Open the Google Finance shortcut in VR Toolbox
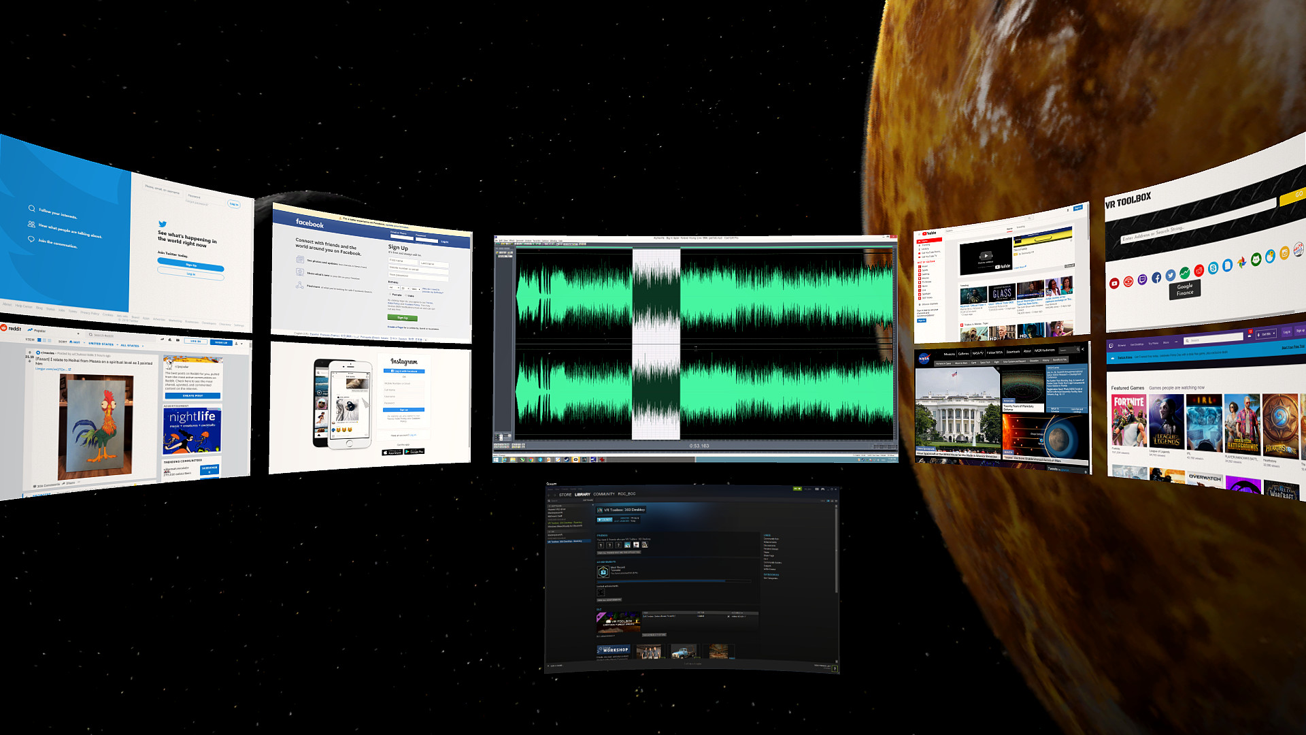1306x735 pixels. (x=1185, y=273)
